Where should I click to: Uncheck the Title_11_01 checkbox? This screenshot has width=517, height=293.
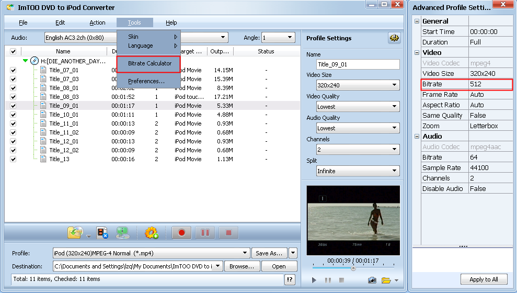[x=13, y=123]
